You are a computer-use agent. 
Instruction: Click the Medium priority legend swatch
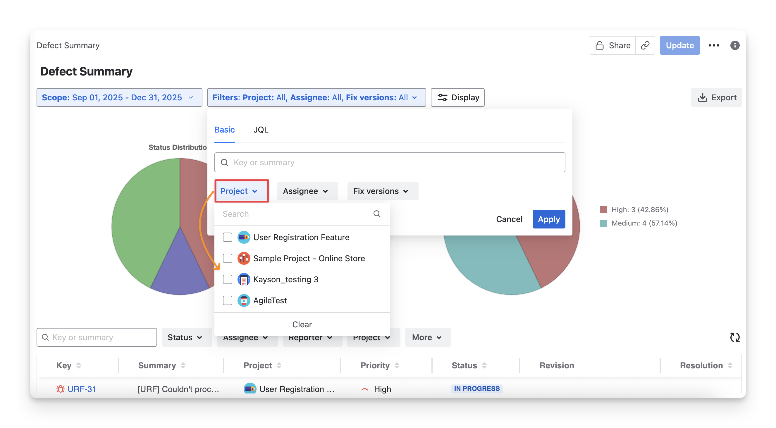[x=603, y=223]
